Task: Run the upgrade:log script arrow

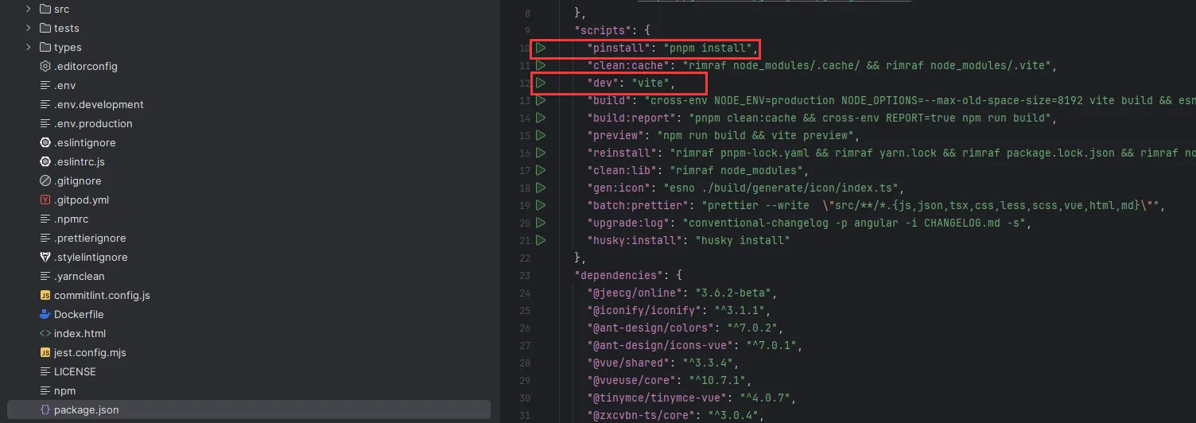Action: (x=541, y=223)
